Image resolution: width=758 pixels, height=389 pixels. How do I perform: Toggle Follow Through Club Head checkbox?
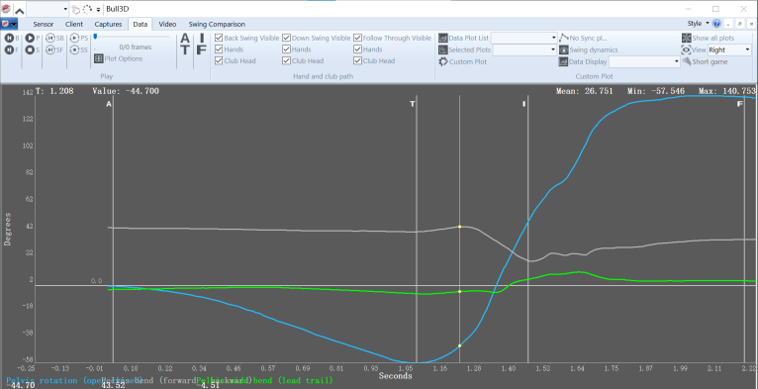(x=358, y=61)
